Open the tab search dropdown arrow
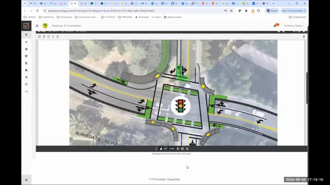The width and height of the screenshot is (330, 185). coord(25,4)
